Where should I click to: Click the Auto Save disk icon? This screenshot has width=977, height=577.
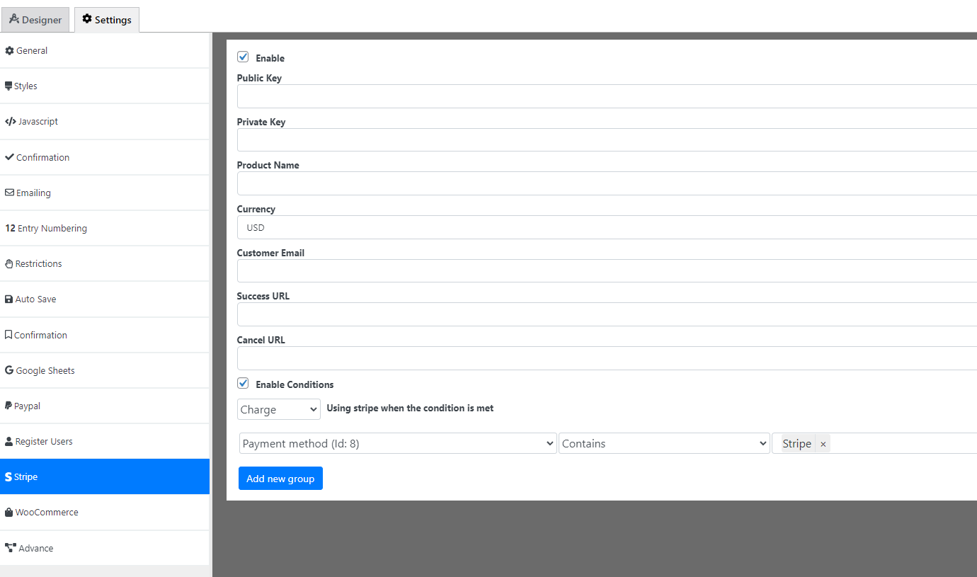9,299
